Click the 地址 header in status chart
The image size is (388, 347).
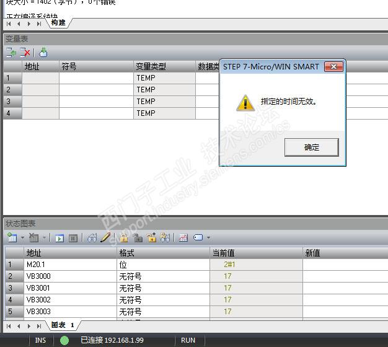coord(70,253)
